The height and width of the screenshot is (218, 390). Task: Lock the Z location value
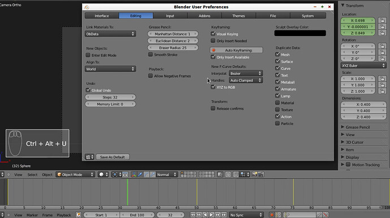coord(383,33)
